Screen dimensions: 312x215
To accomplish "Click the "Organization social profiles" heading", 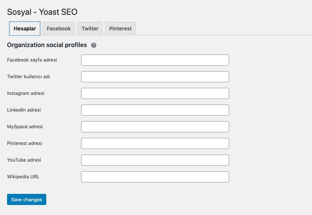I will (x=47, y=45).
